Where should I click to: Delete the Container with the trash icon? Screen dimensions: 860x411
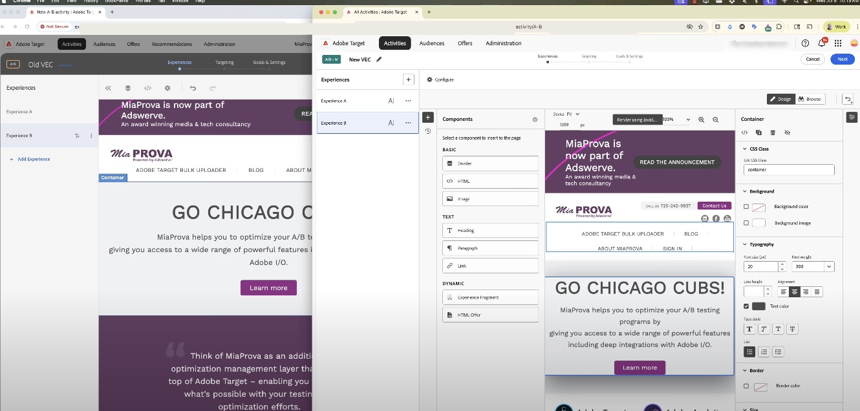[x=773, y=132]
